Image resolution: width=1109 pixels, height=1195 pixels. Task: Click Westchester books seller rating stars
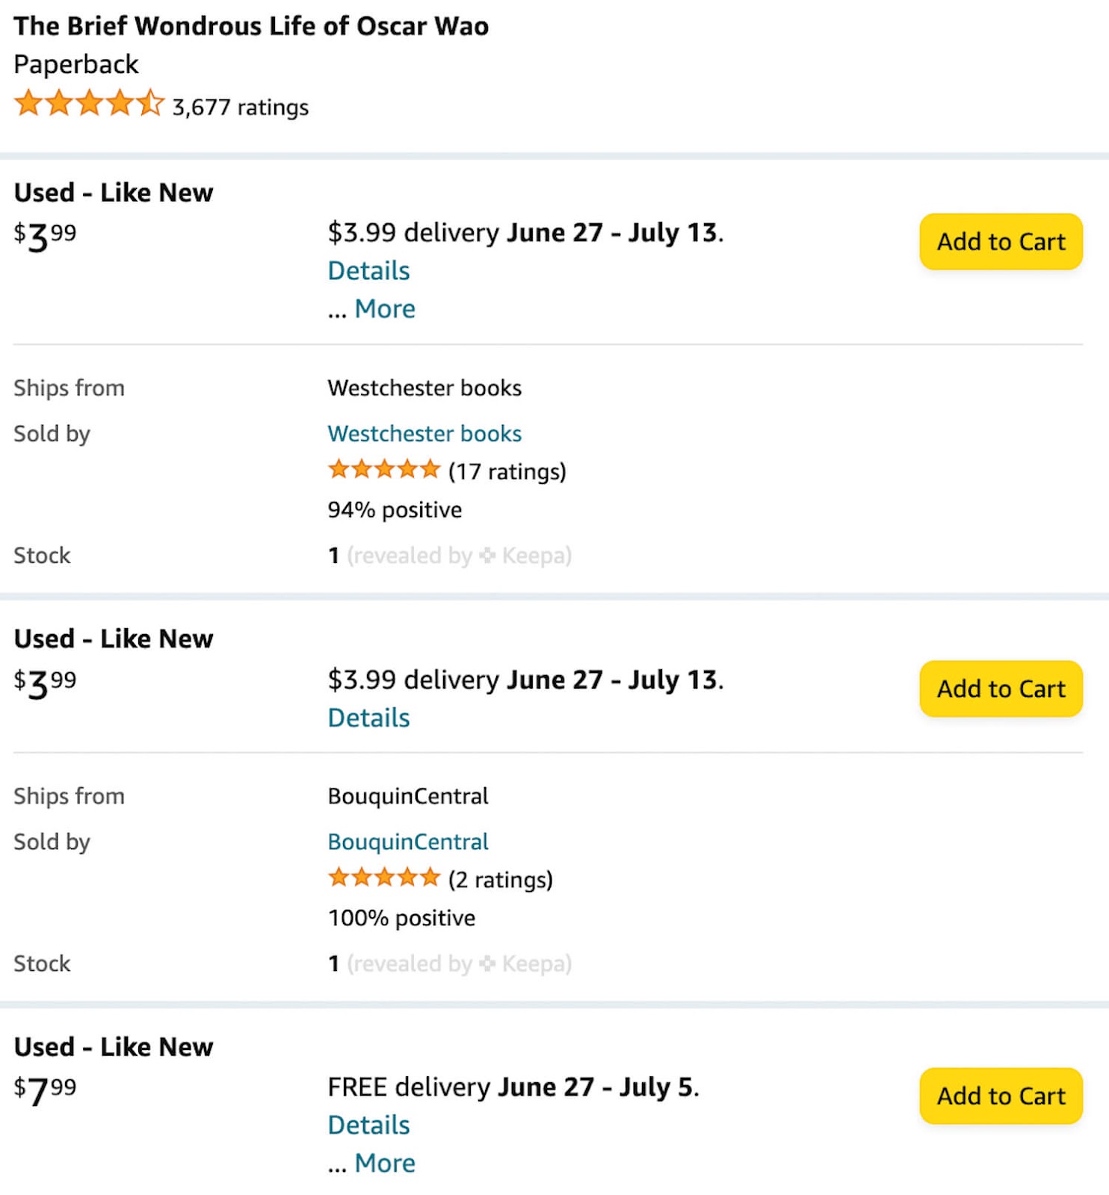coord(384,470)
